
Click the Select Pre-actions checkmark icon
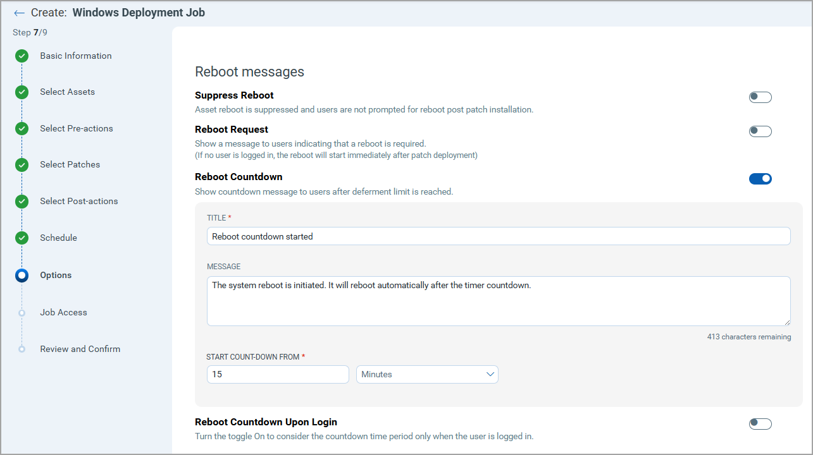tap(22, 129)
